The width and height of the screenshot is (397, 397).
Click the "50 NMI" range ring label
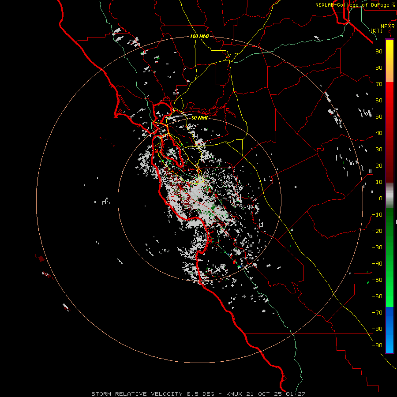tap(199, 118)
